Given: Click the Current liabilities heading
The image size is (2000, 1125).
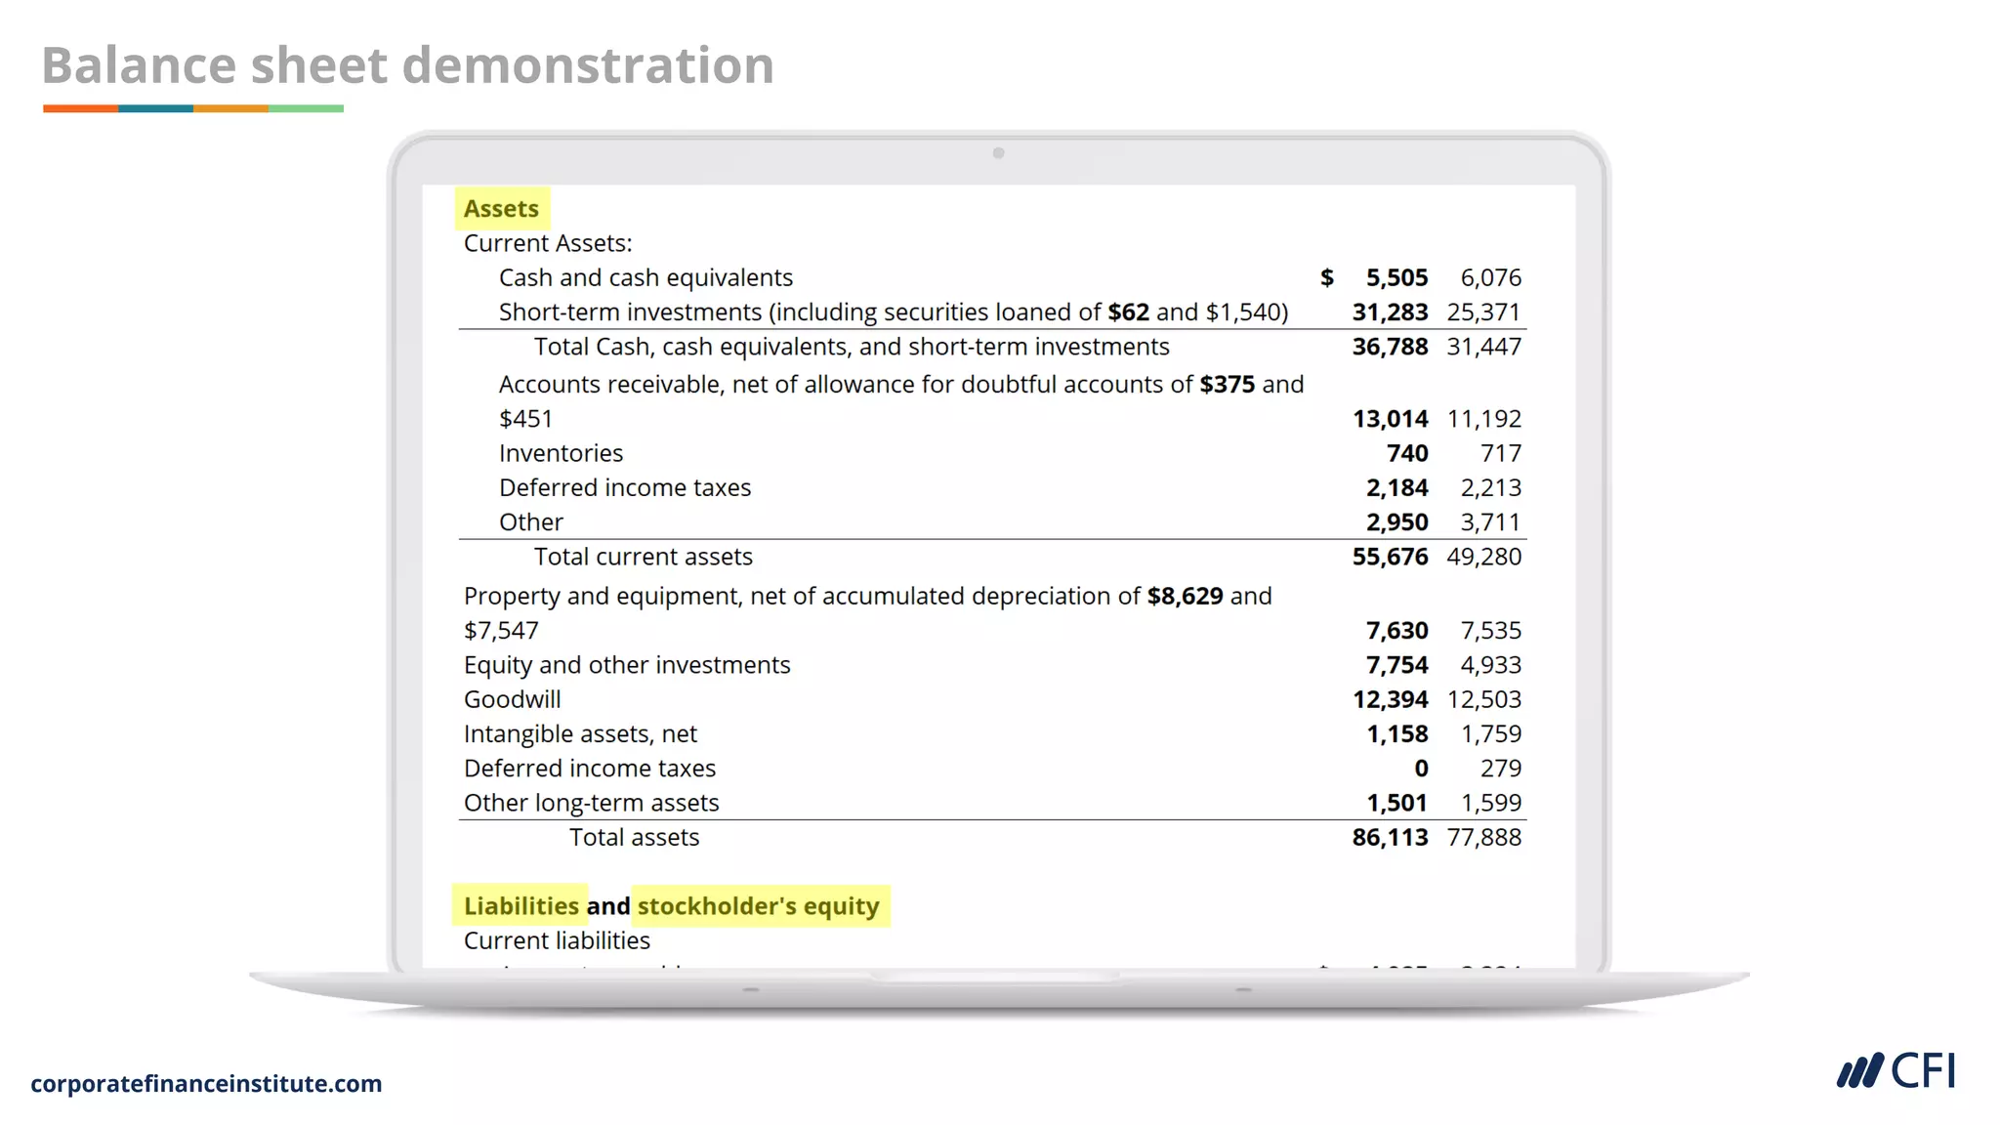Looking at the screenshot, I should pyautogui.click(x=557, y=941).
